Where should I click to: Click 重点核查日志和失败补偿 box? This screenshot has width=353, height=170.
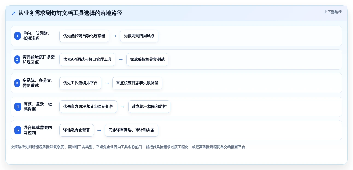point(137,83)
